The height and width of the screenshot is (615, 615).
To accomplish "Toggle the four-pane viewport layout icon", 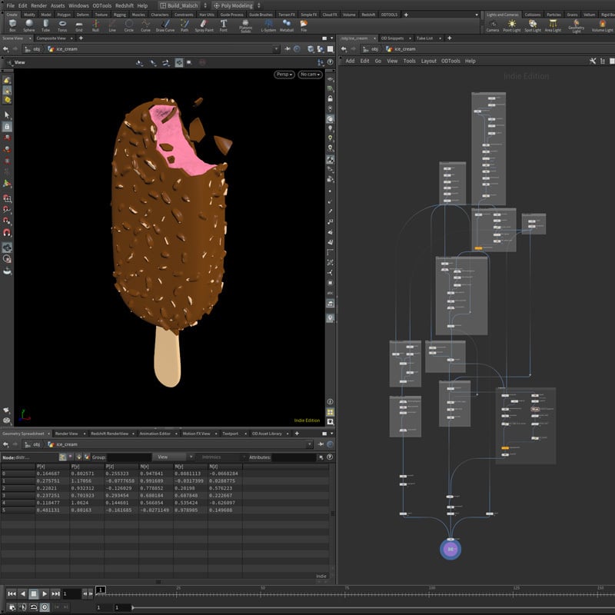I will tap(331, 412).
